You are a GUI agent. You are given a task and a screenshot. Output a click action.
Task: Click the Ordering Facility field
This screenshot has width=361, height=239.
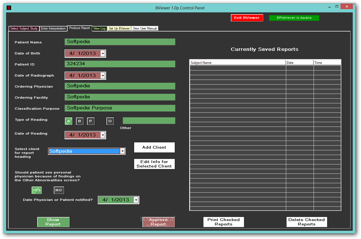coord(120,97)
